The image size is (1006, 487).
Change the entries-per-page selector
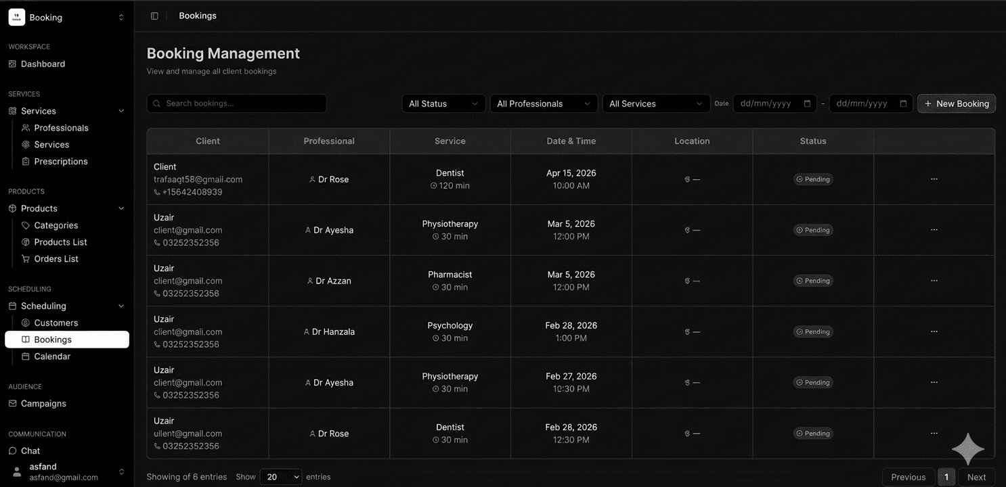coord(280,477)
